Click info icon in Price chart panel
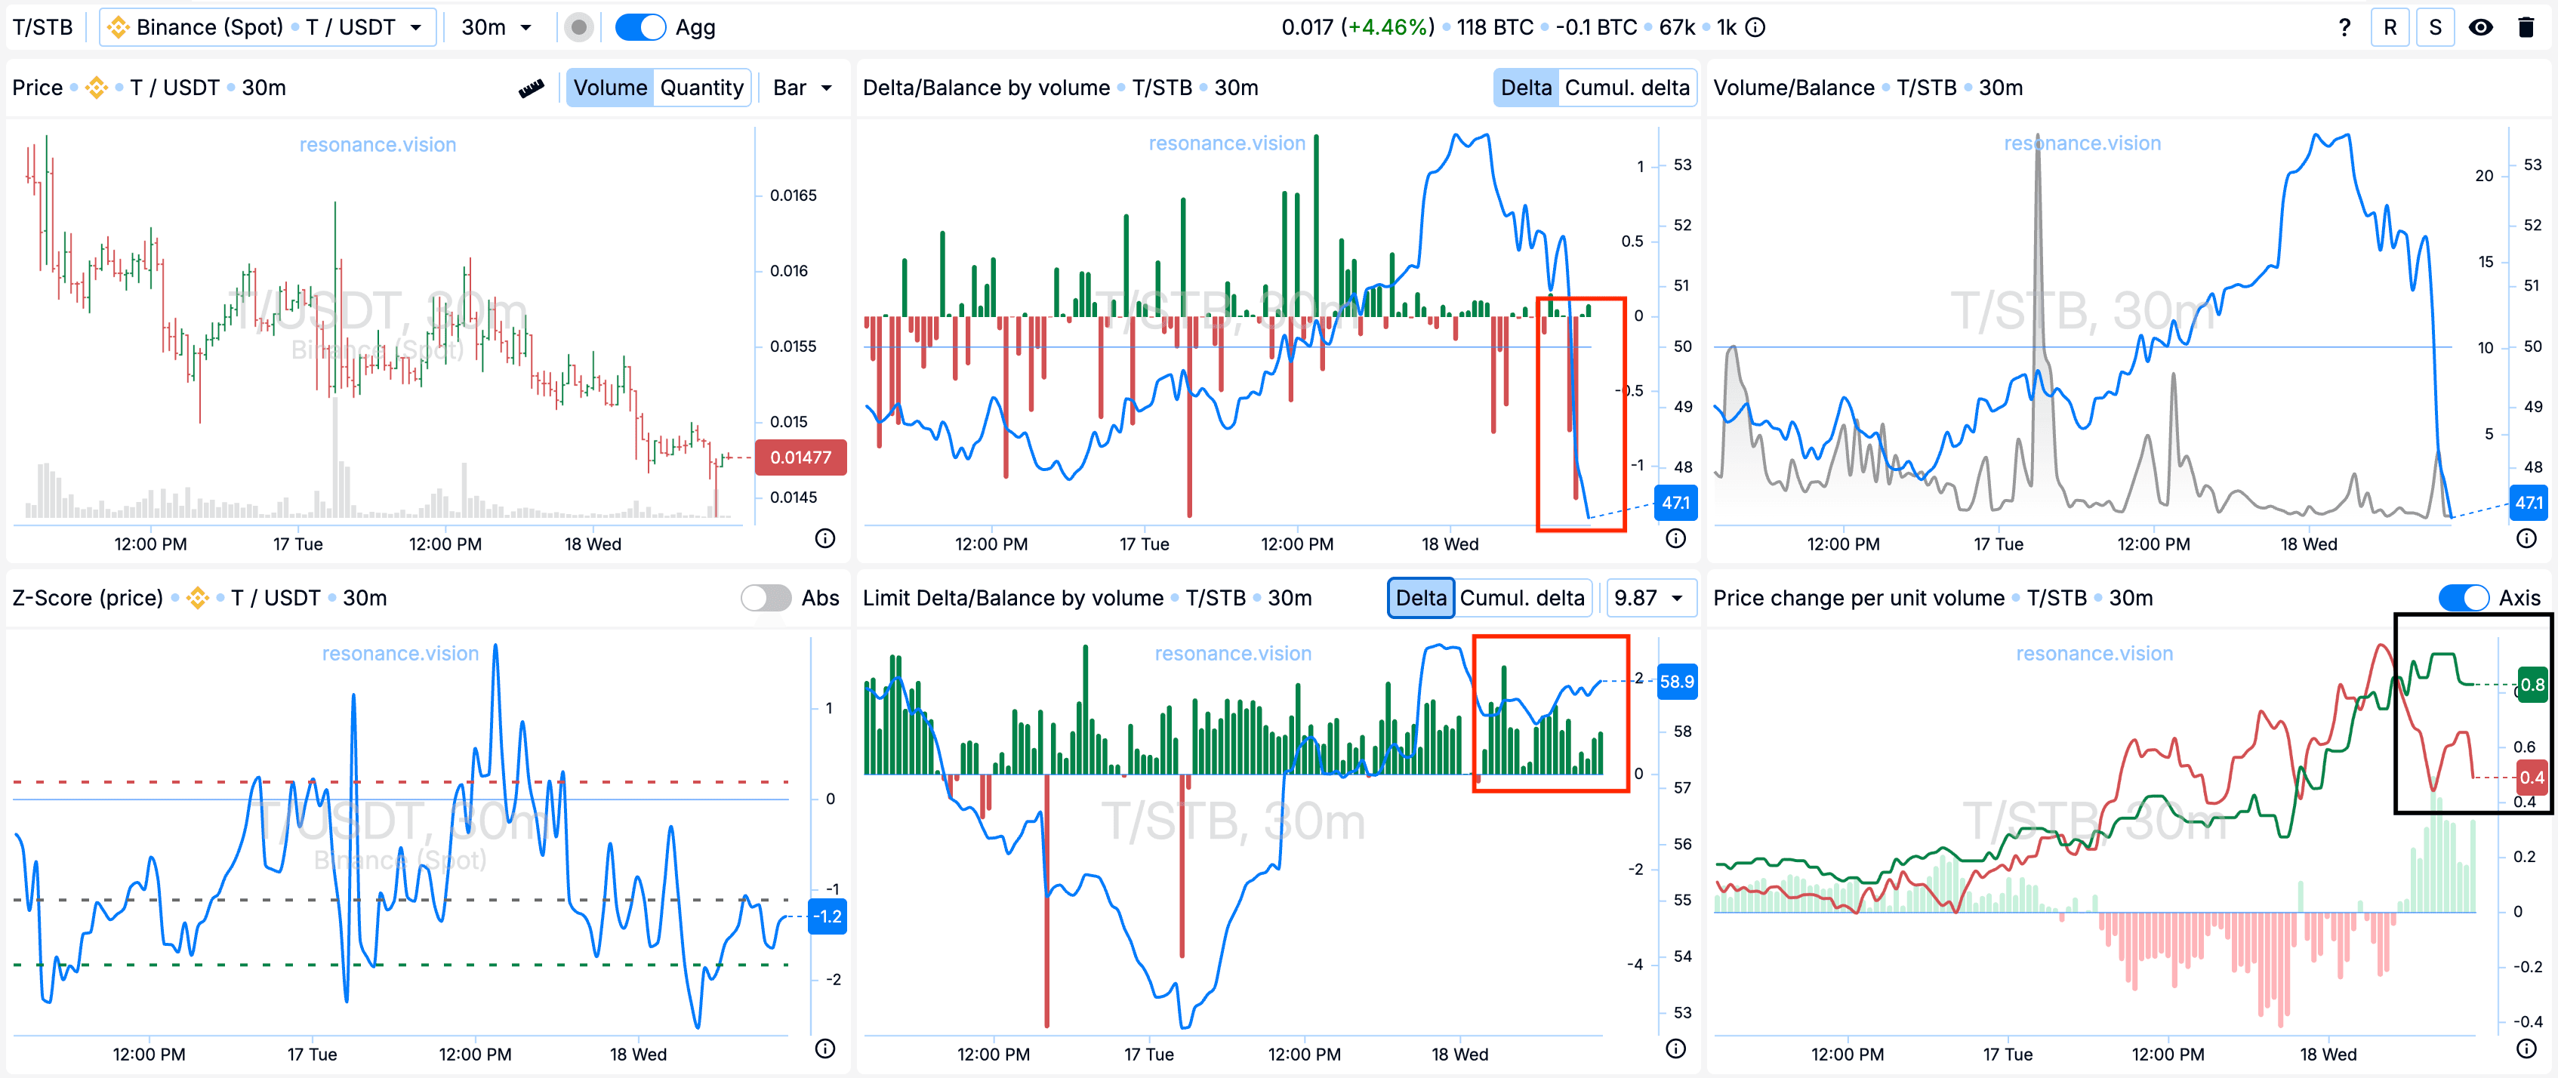 click(825, 539)
